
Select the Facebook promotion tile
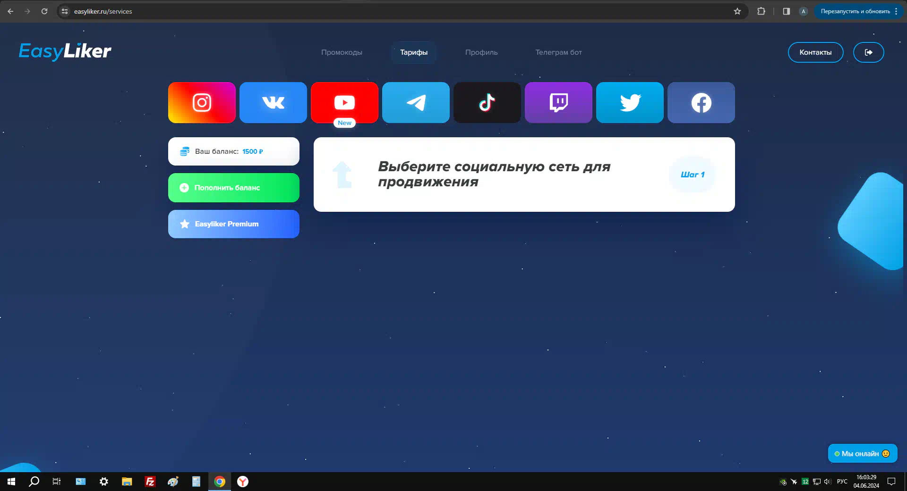pyautogui.click(x=701, y=102)
